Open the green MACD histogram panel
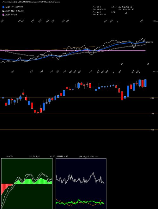The height and width of the screenshot is (209, 158). [27, 184]
